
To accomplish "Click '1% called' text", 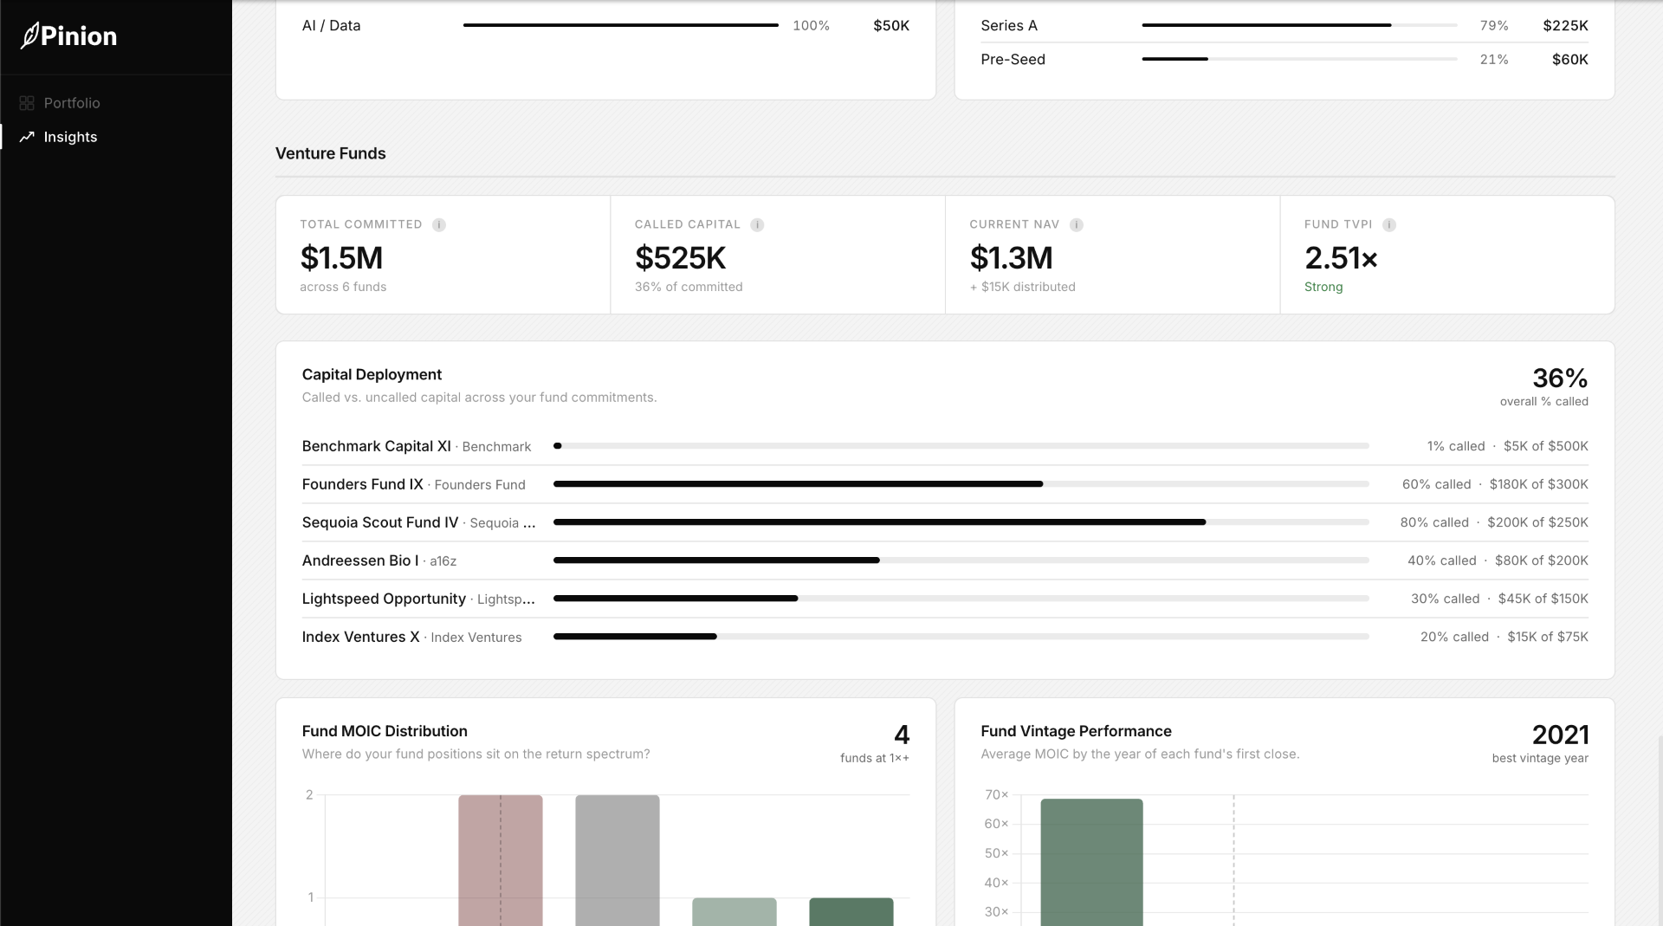I will click(x=1456, y=446).
